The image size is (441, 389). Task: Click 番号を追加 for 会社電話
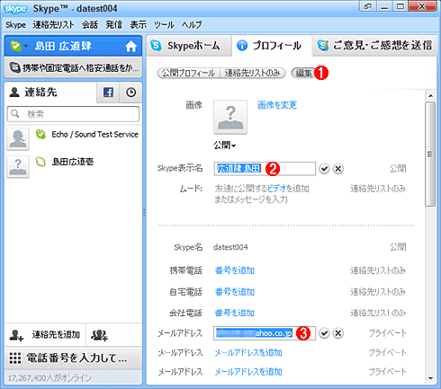pos(235,313)
